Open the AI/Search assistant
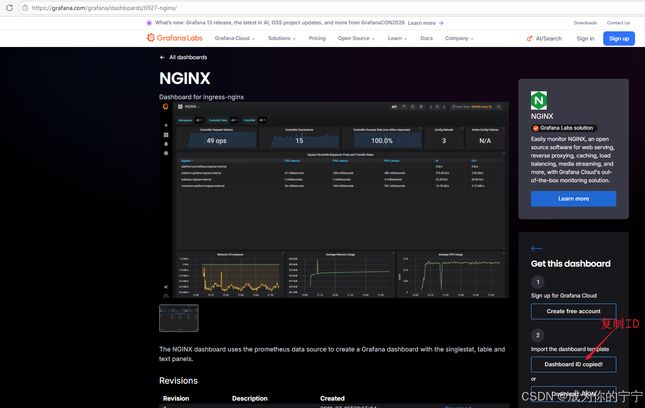The height and width of the screenshot is (408, 645). (x=544, y=38)
